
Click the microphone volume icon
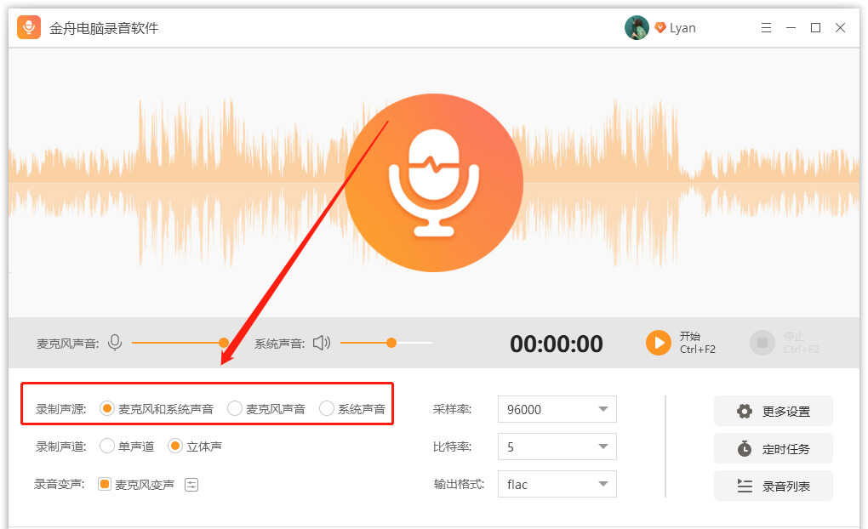click(x=115, y=343)
